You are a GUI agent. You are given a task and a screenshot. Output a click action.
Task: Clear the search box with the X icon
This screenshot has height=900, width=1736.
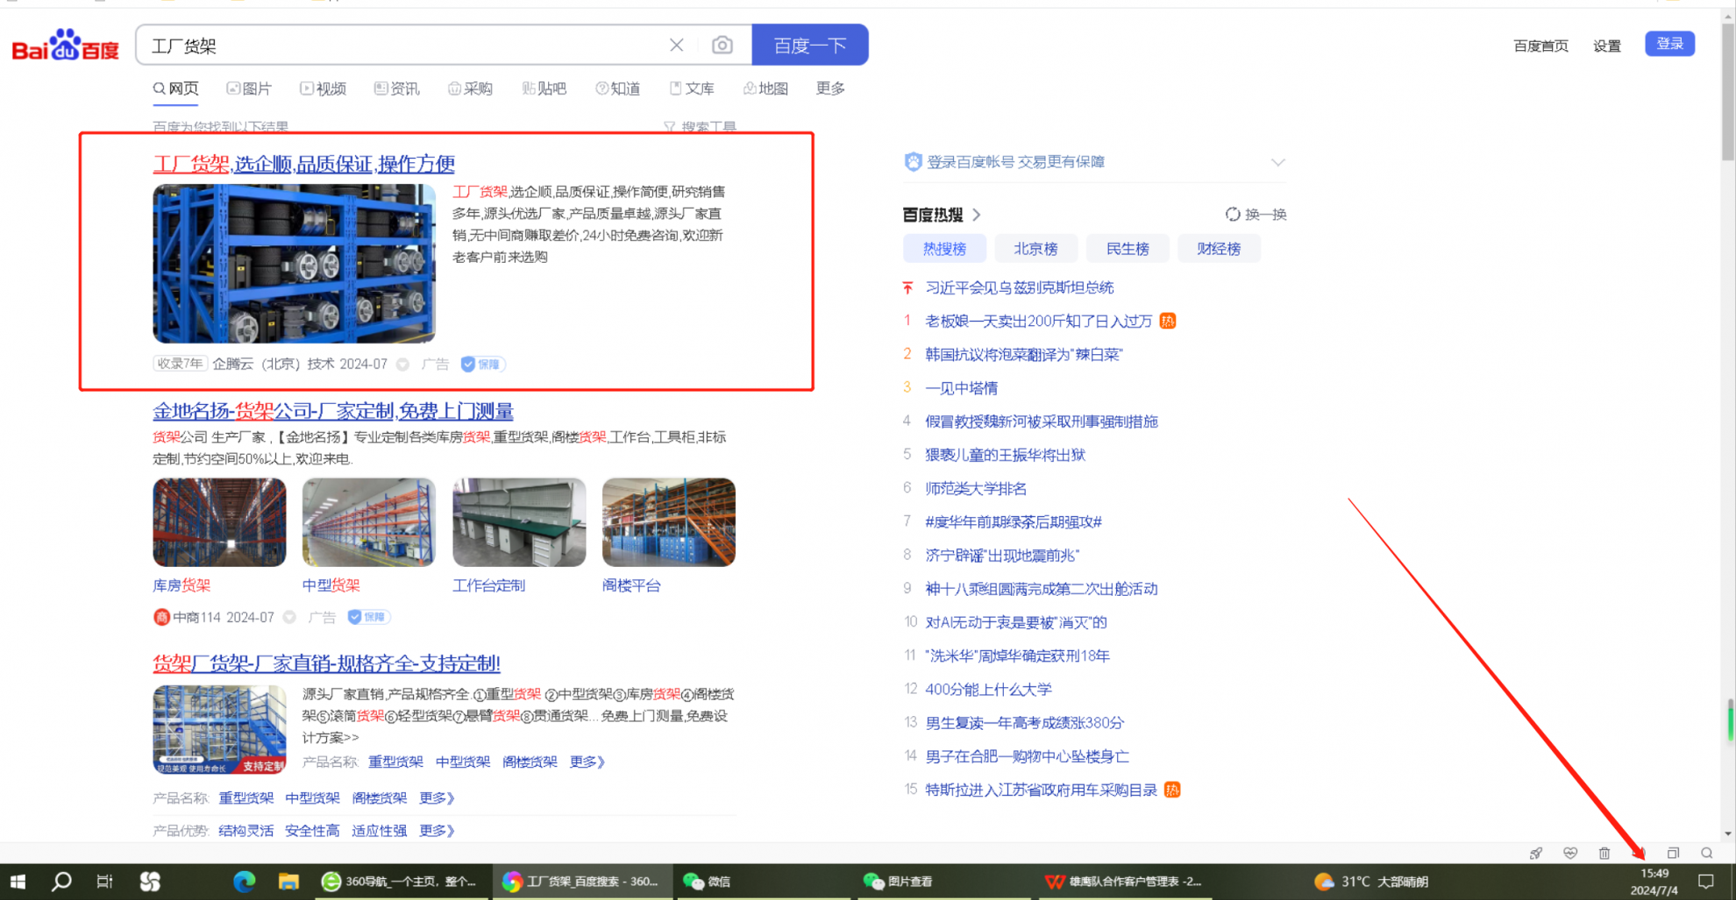(676, 45)
